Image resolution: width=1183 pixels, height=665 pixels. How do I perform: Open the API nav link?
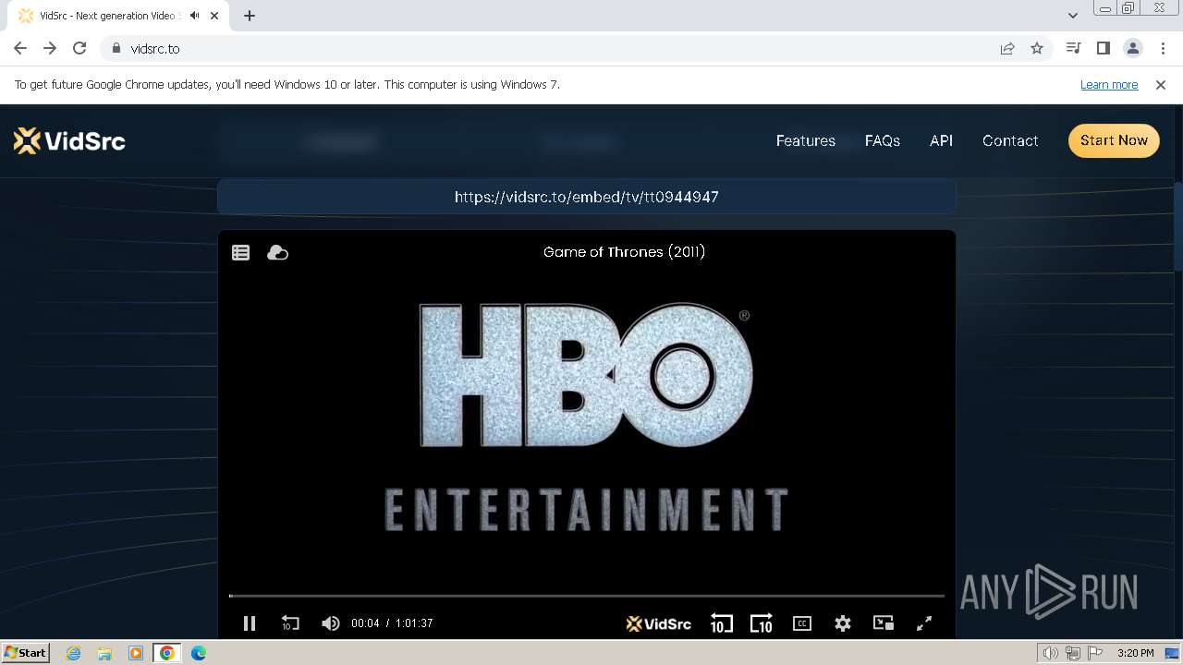coord(941,140)
